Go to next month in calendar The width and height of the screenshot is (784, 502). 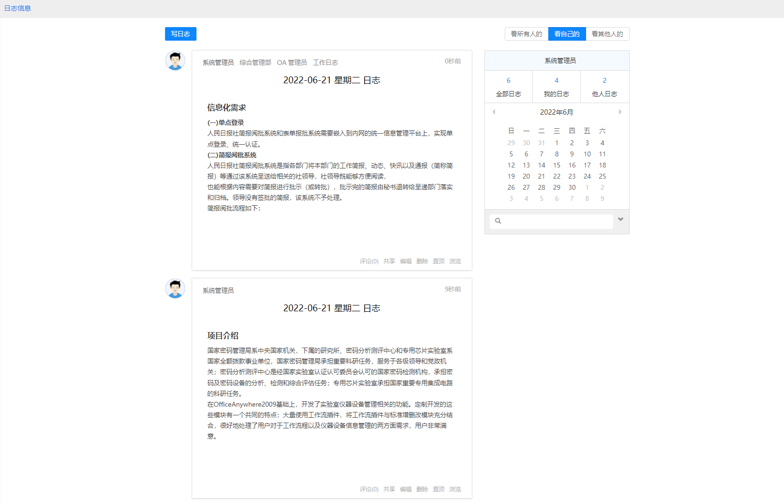click(620, 112)
